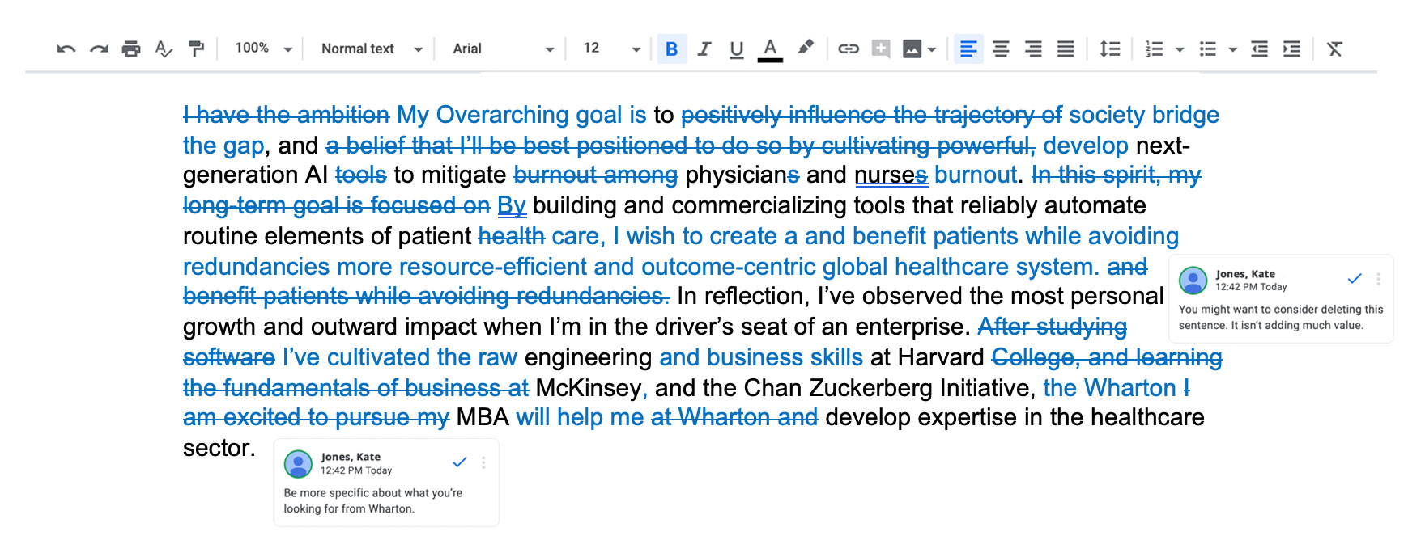Expand bulleted list style dropdown arrow
The height and width of the screenshot is (540, 1408).
point(1232,50)
